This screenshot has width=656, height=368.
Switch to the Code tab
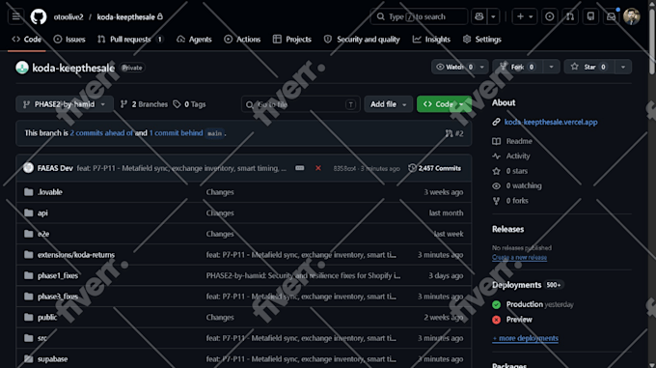pyautogui.click(x=27, y=40)
